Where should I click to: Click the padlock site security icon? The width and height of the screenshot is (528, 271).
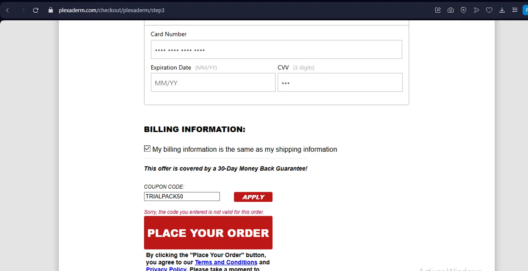pos(51,10)
